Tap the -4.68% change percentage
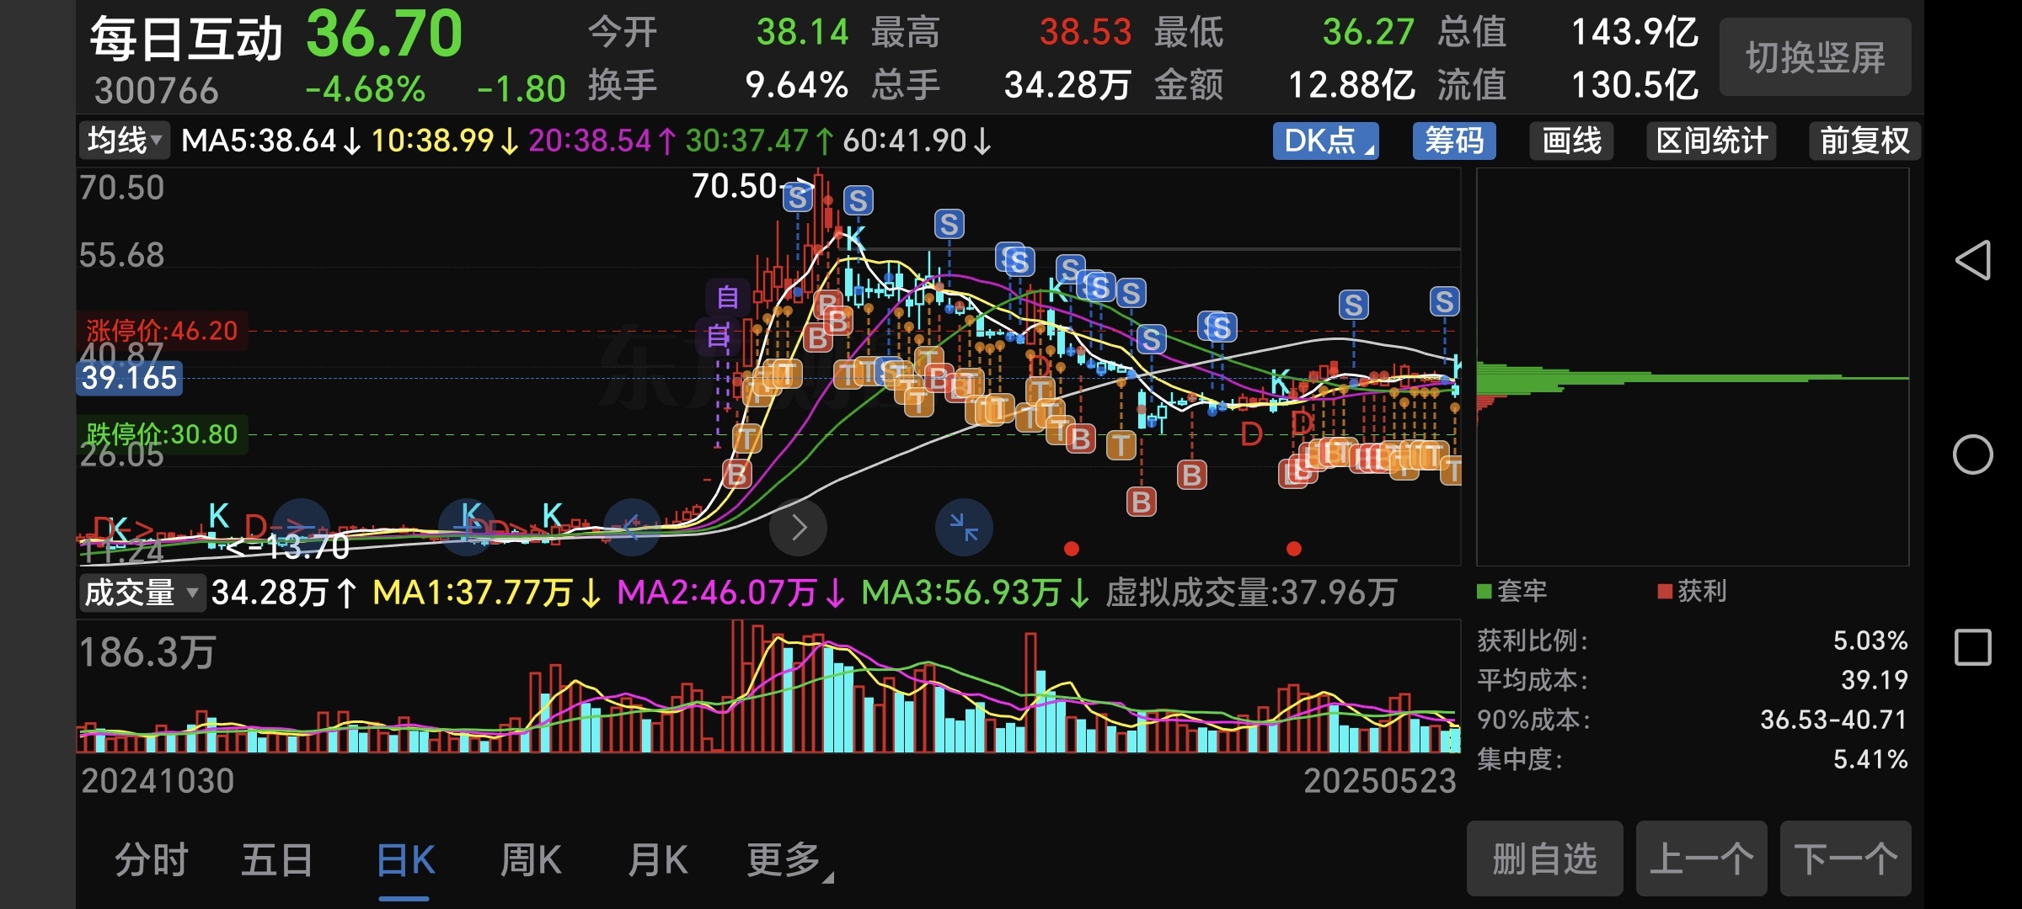 click(365, 89)
